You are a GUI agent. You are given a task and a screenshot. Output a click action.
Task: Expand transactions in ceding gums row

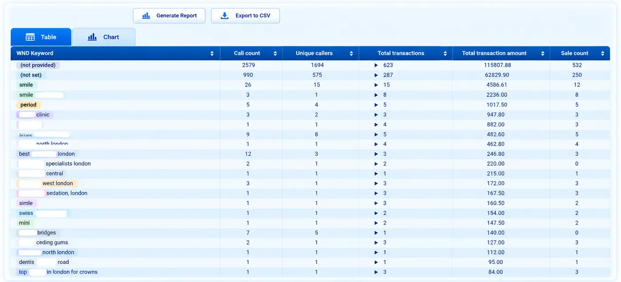[377, 242]
